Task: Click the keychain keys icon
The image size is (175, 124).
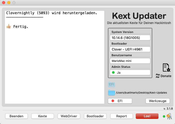Action: pos(169,116)
